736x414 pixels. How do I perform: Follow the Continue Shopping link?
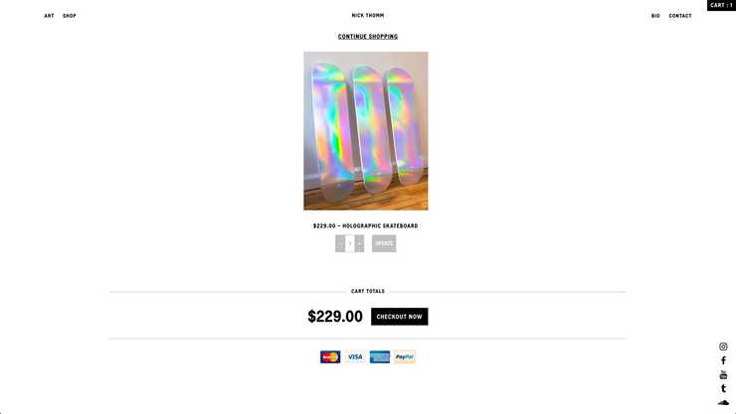click(368, 37)
